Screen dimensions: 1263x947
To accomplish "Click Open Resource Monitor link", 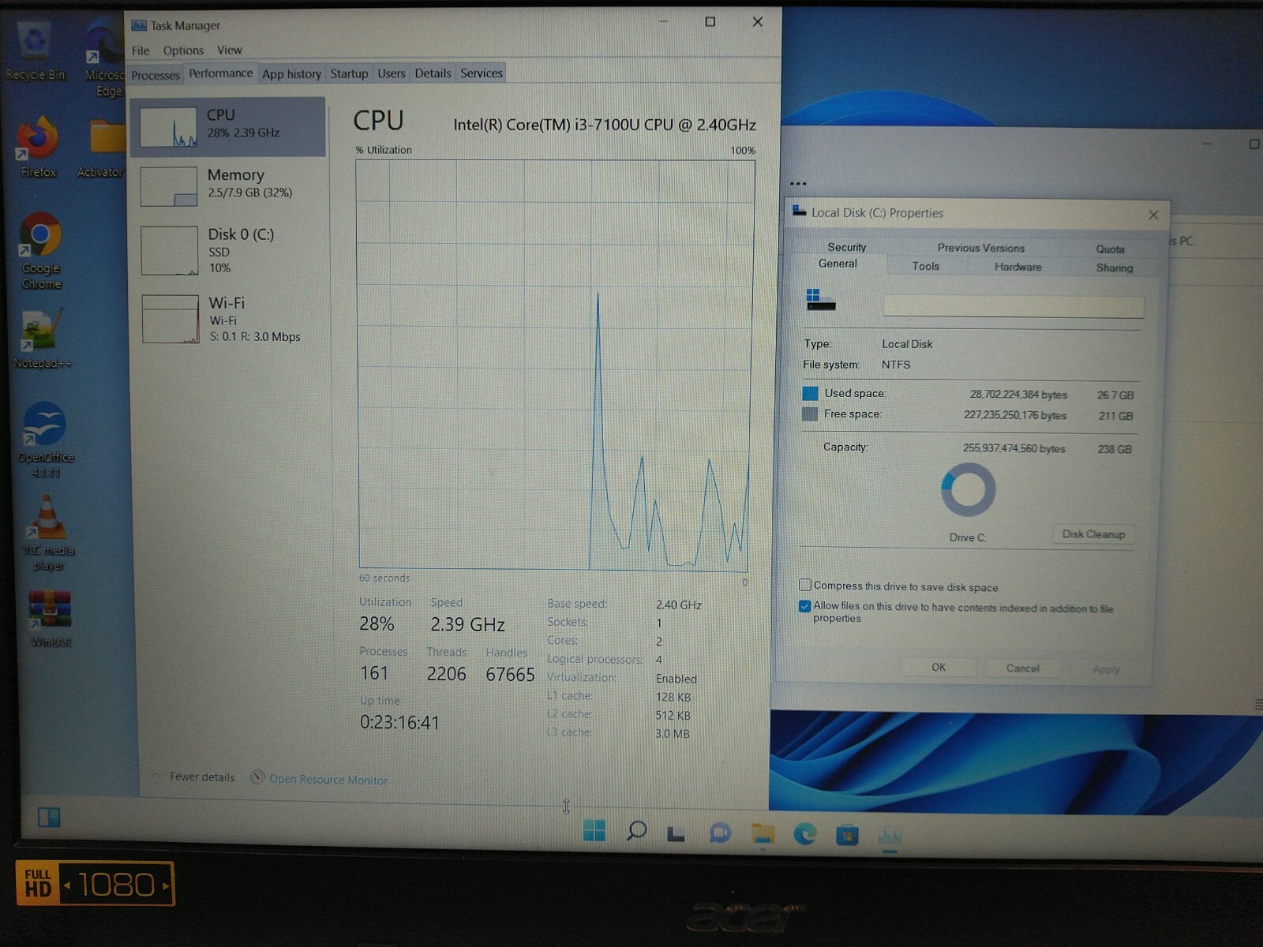I will pyautogui.click(x=328, y=780).
